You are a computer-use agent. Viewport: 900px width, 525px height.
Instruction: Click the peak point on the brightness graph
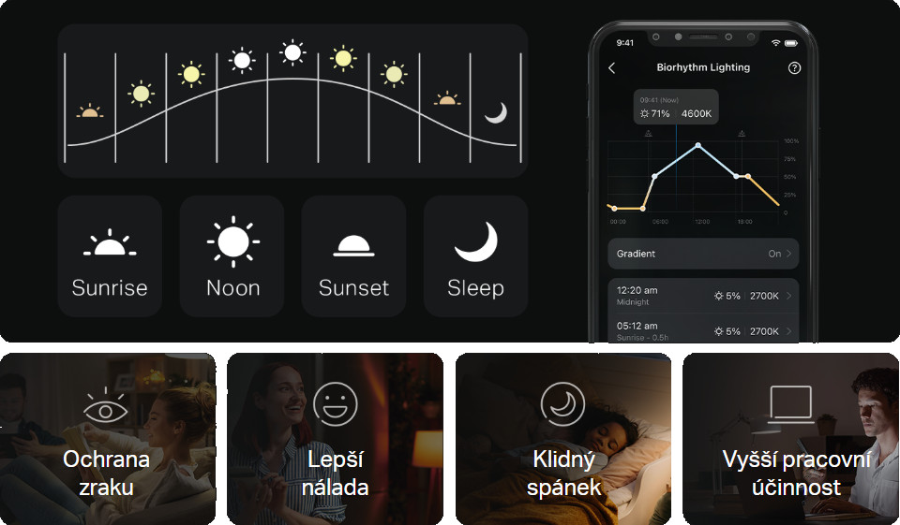coord(697,146)
